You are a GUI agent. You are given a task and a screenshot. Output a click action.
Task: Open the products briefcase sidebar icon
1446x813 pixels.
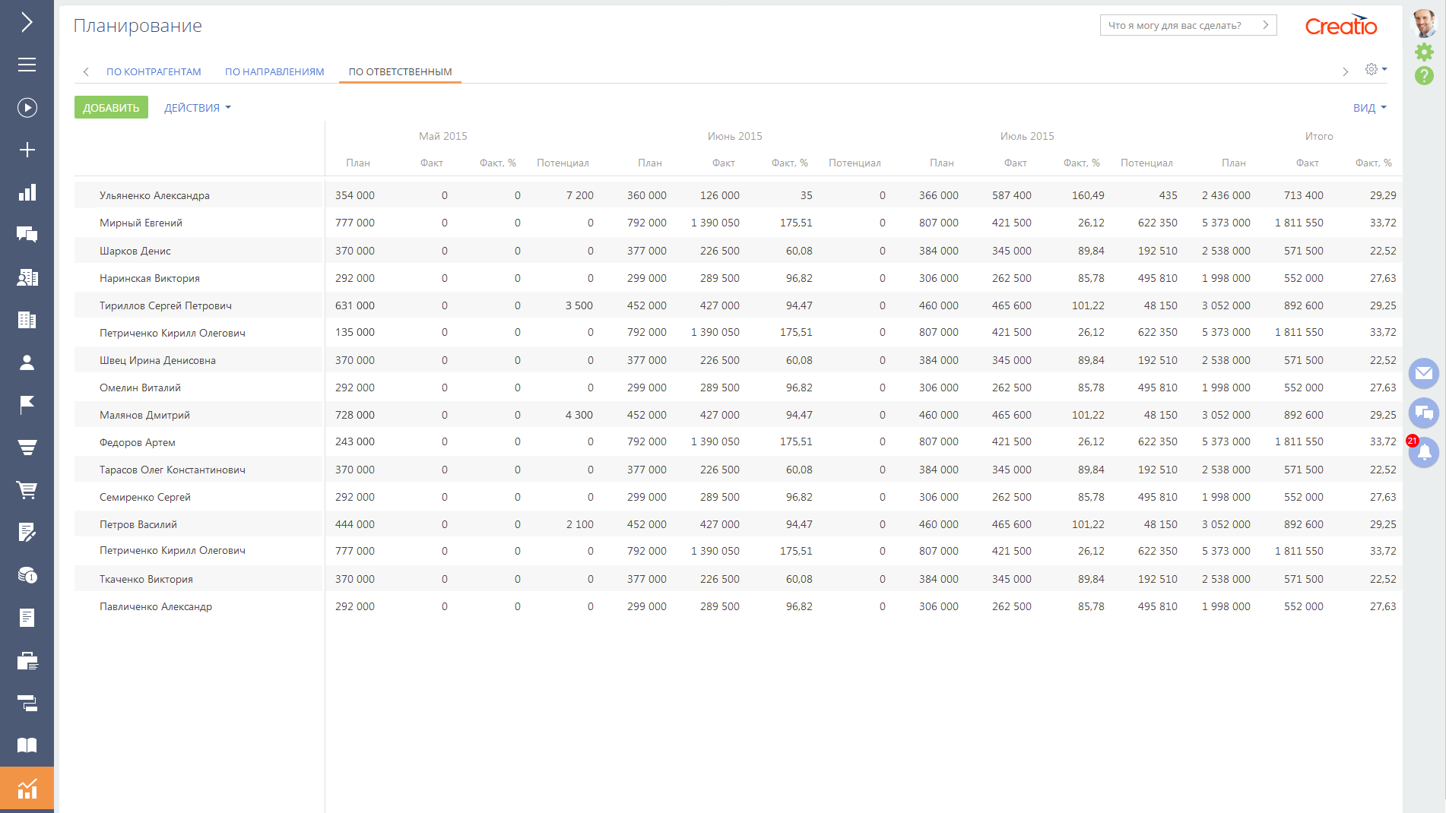27,660
